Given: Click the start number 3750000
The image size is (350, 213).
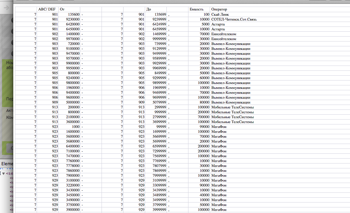Looking at the screenshot, I should coord(73,205).
